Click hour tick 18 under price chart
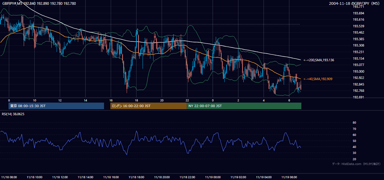 pyautogui.click(x=136, y=100)
